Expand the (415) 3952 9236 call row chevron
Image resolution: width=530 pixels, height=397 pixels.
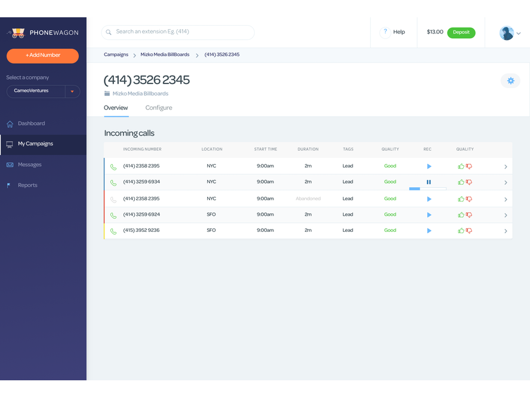(x=506, y=231)
